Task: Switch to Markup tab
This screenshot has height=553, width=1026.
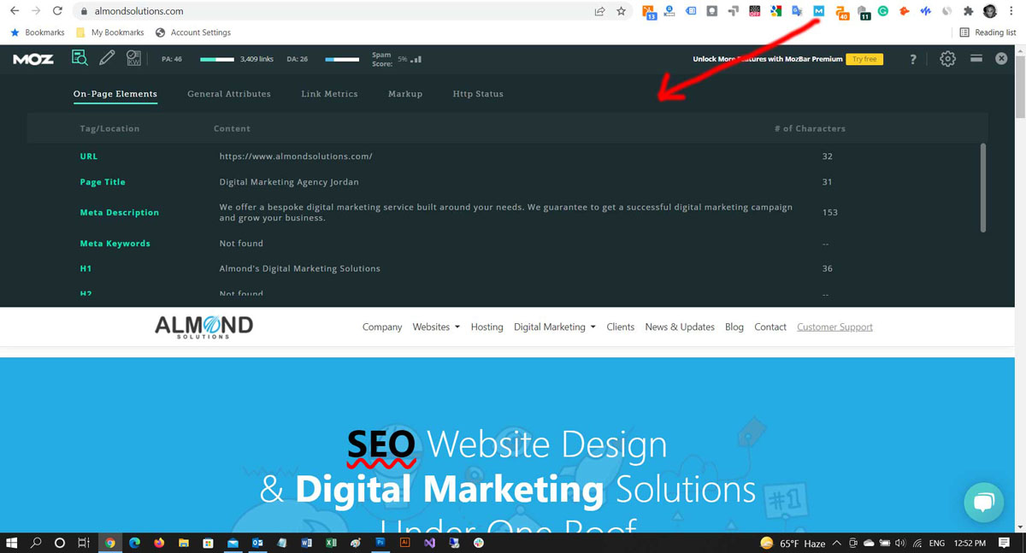Action: point(405,94)
